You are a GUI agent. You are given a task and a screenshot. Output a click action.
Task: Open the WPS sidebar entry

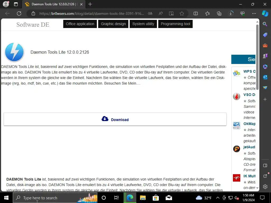click(249, 71)
